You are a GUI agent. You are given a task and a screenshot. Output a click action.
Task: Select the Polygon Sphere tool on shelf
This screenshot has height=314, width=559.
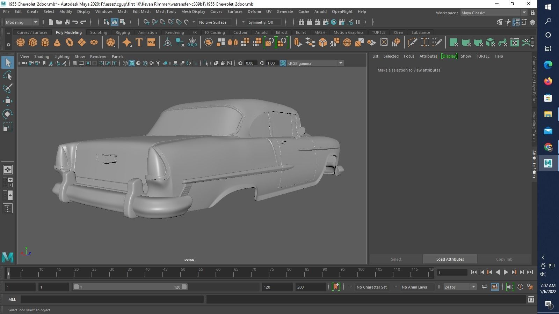coord(21,42)
